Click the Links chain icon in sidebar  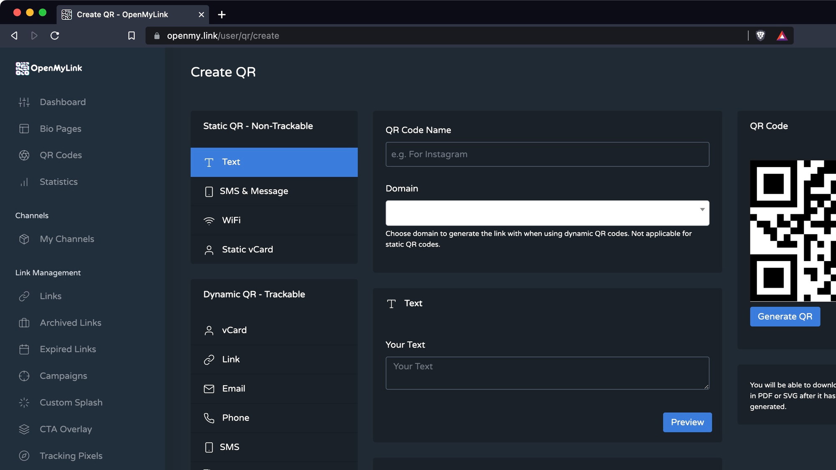[24, 296]
